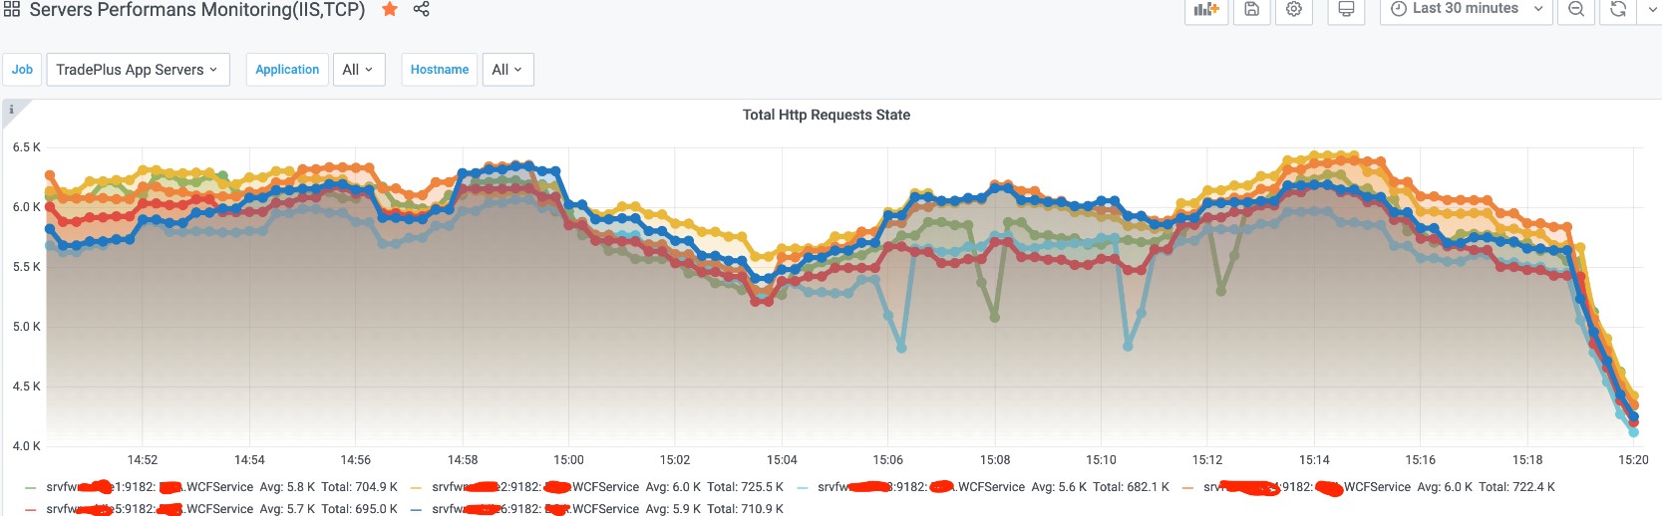Viewport: 1662px width, 516px height.
Task: Open the Application variable All dropdown
Action: 358,70
